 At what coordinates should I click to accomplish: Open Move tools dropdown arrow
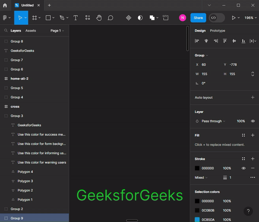(25, 18)
